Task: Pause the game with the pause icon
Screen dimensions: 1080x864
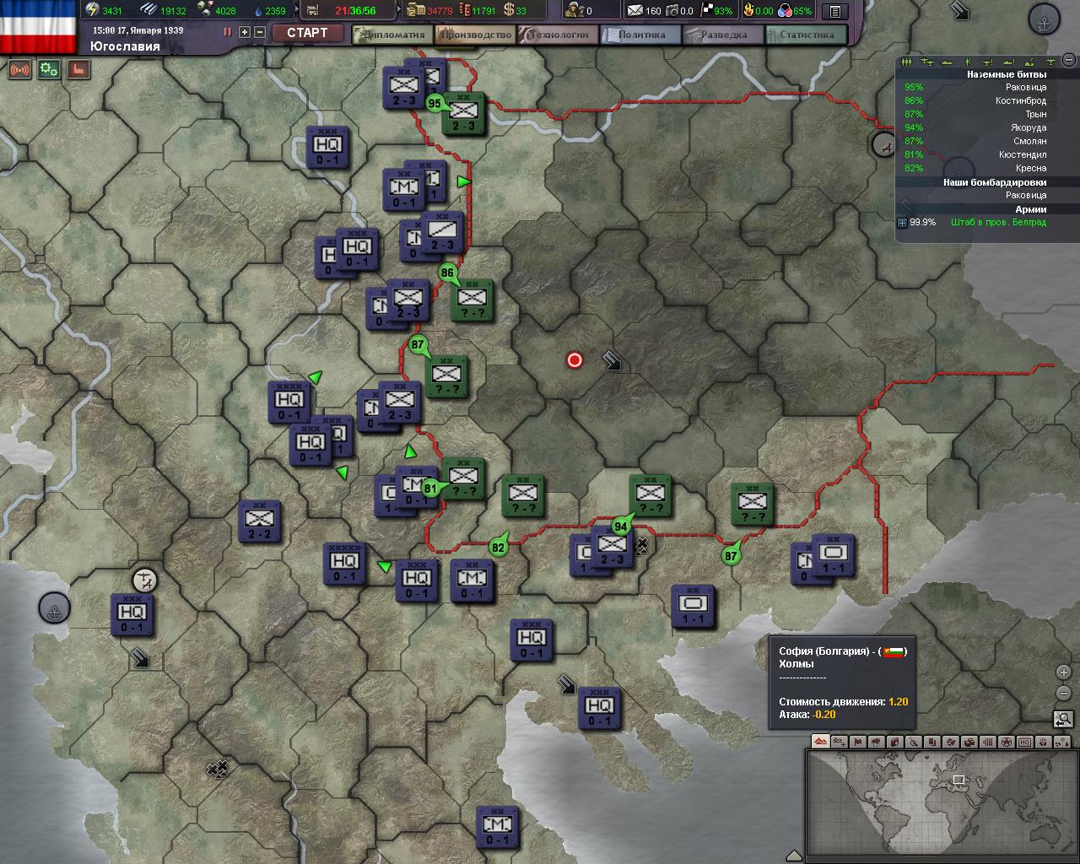Action: pyautogui.click(x=228, y=32)
